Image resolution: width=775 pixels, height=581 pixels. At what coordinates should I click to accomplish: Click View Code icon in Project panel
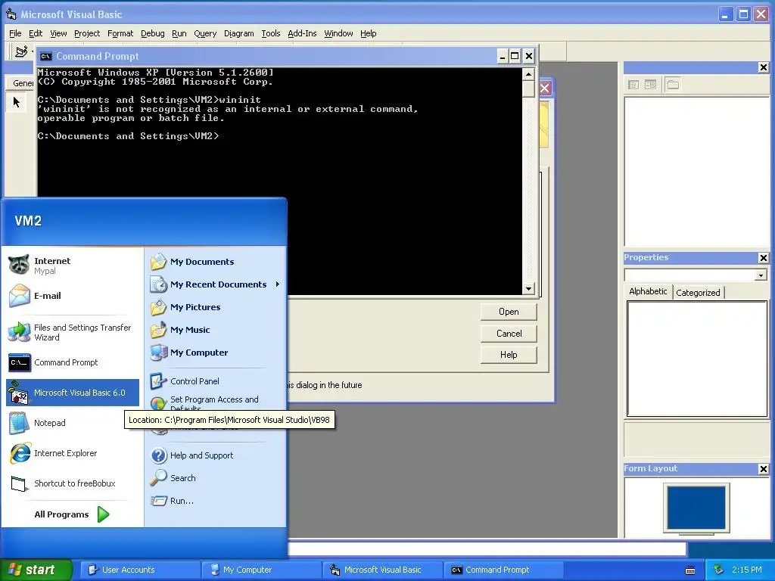[x=633, y=85]
